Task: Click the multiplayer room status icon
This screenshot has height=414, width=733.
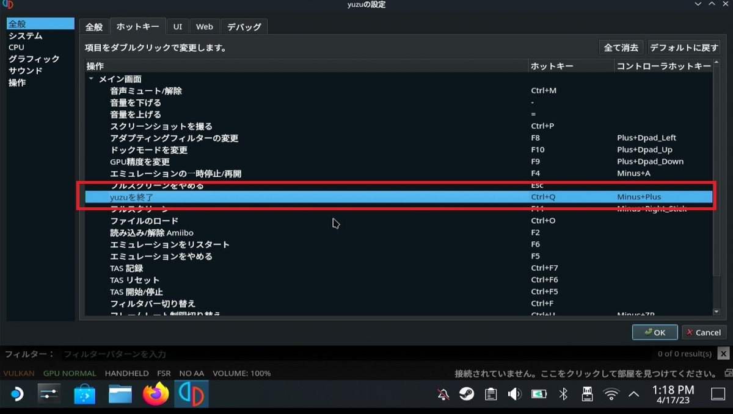Action: pos(728,373)
